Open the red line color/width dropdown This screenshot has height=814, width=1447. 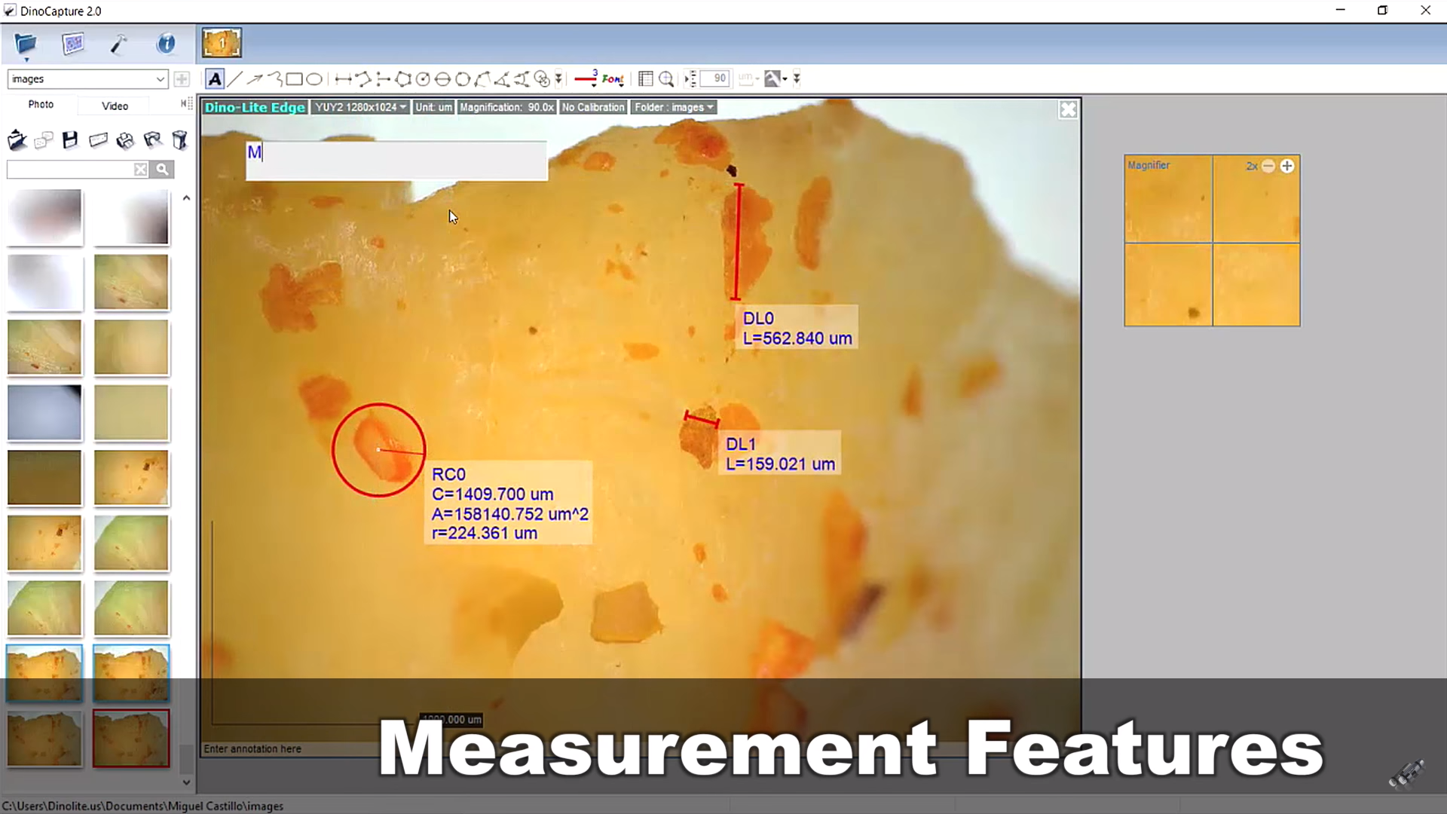(586, 78)
